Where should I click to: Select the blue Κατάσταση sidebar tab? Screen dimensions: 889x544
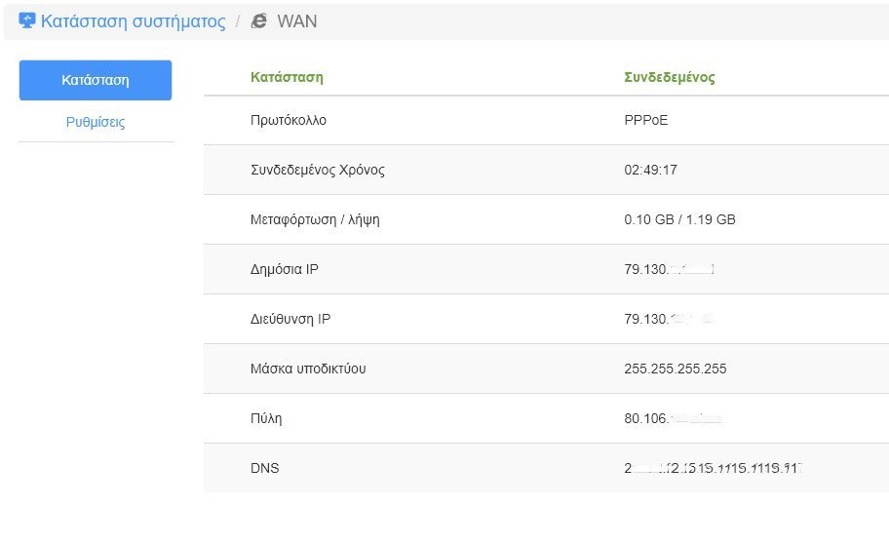[x=96, y=80]
